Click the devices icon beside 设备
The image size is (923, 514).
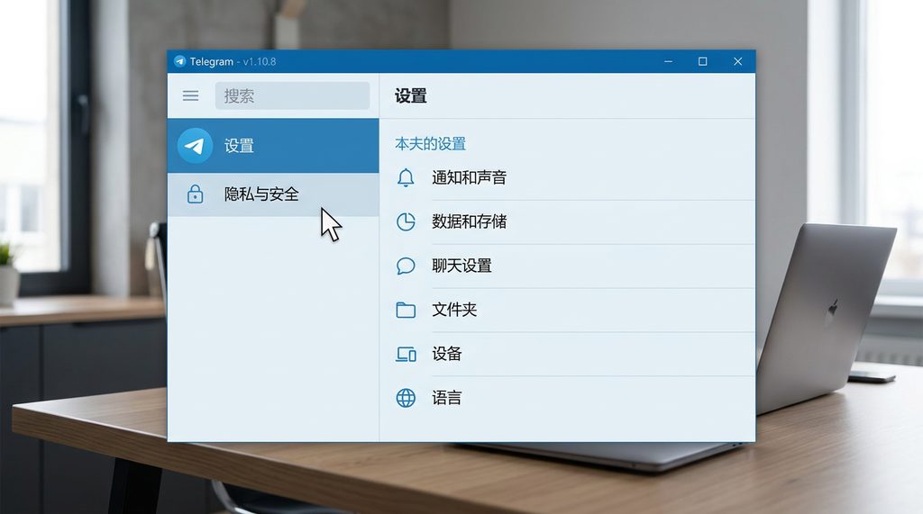click(x=406, y=354)
